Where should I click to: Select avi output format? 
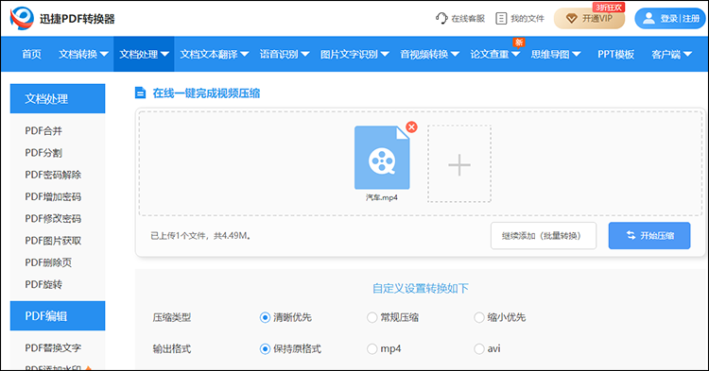[x=479, y=349]
